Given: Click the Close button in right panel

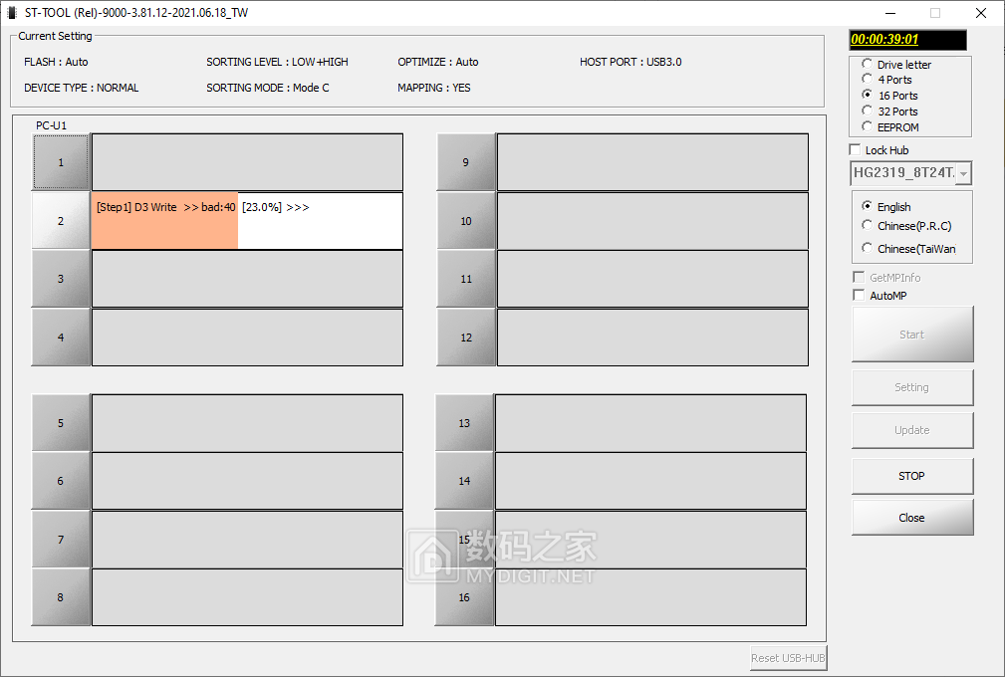Looking at the screenshot, I should [911, 518].
